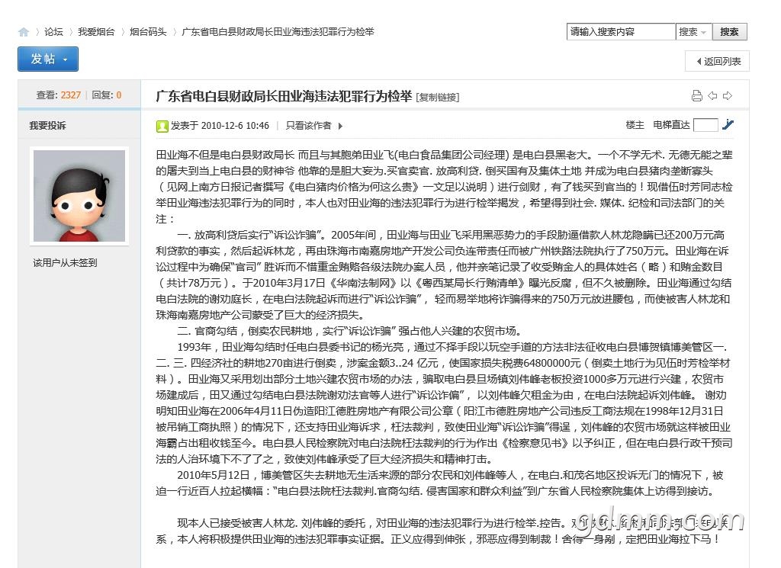Open the 搜索 type dropdown selector

pyautogui.click(x=693, y=32)
